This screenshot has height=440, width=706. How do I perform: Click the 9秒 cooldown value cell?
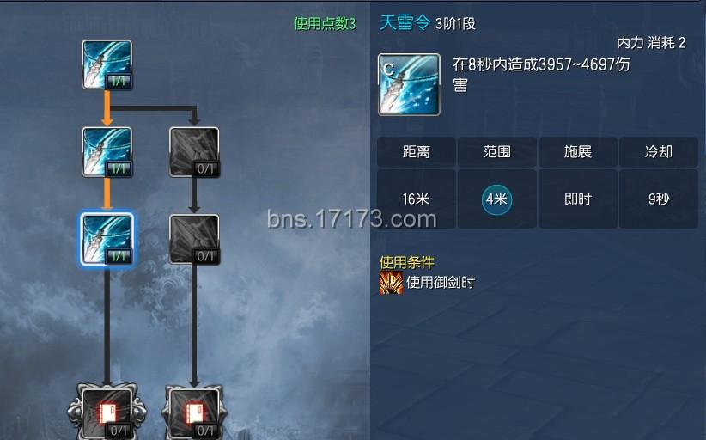[x=659, y=199]
